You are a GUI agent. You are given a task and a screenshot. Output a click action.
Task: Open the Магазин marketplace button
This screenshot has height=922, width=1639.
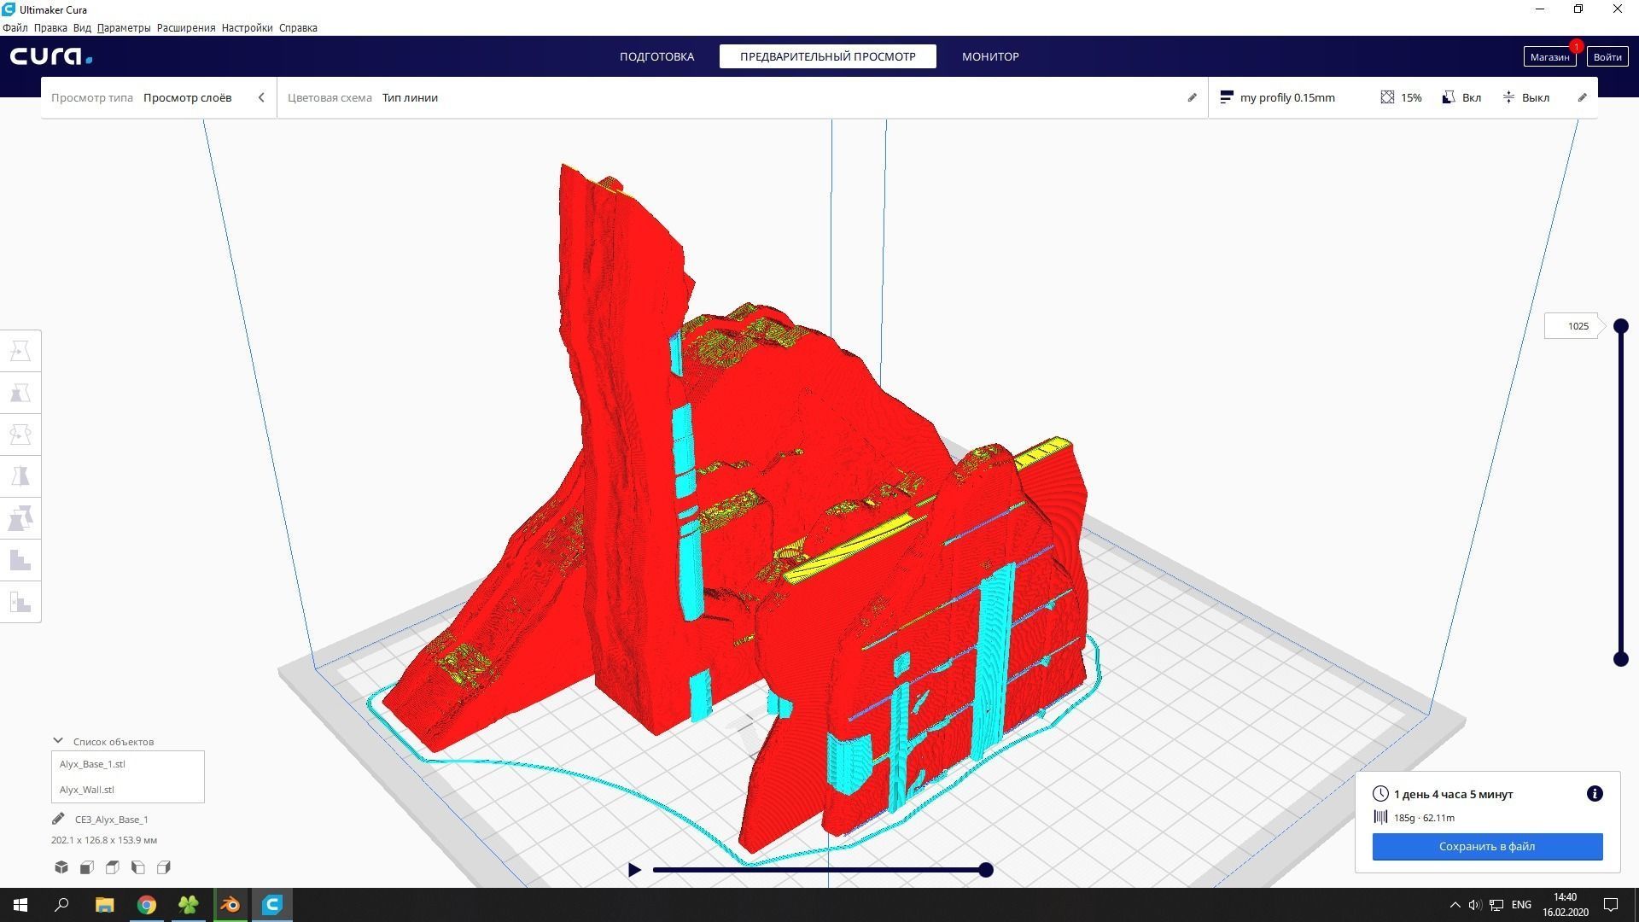point(1549,56)
